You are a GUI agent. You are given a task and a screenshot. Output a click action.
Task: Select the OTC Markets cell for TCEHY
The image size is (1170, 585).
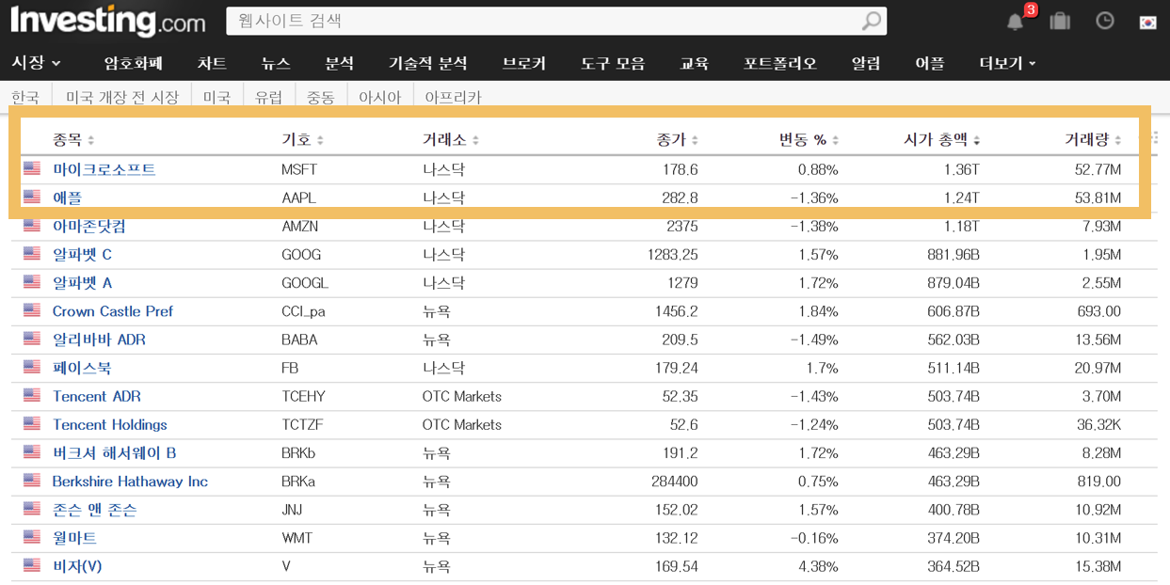[x=462, y=396]
